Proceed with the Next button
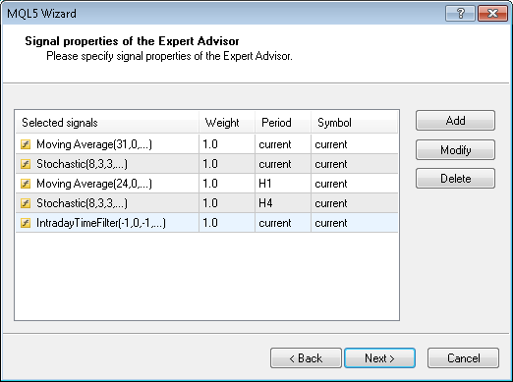The image size is (513, 382). coord(379,358)
